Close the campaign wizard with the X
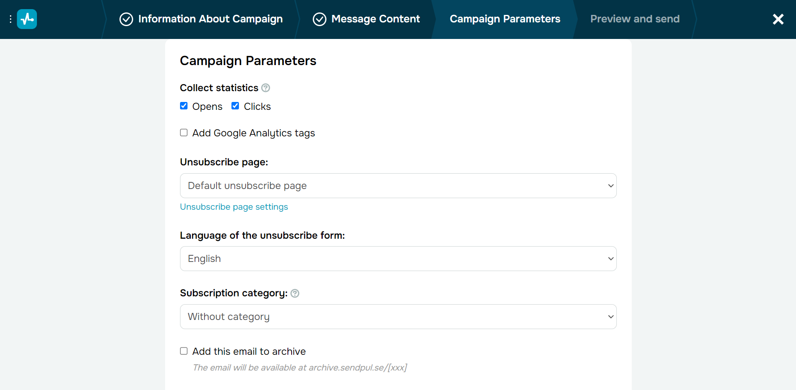 778,19
